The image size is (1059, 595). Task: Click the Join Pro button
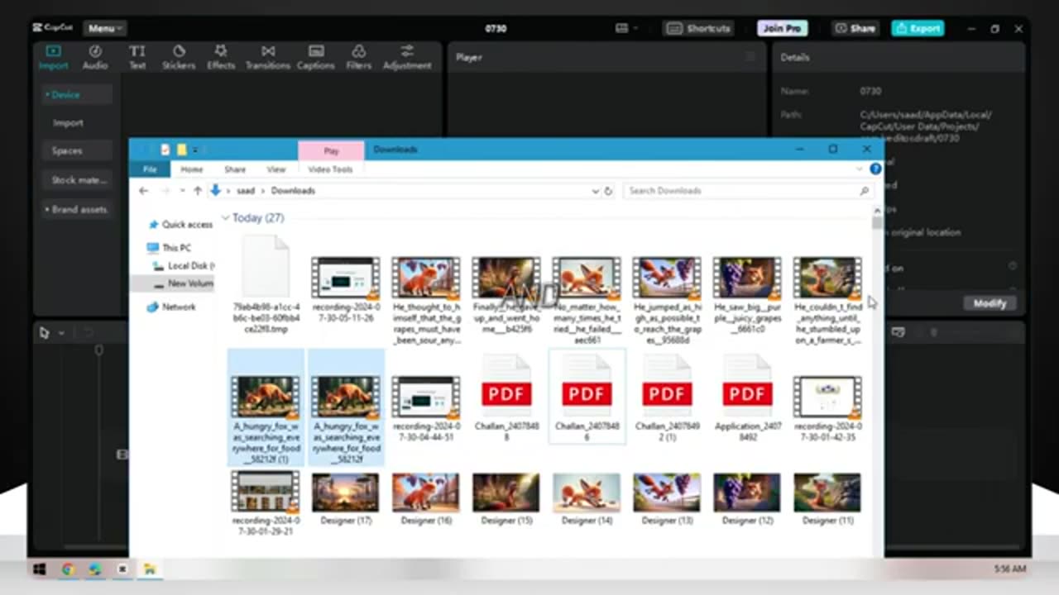pos(782,28)
